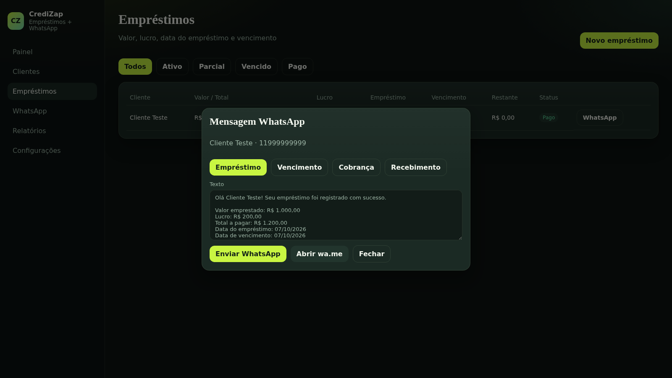Viewport: 672px width, 378px height.
Task: Click Cliente Teste table cell
Action: (x=149, y=118)
